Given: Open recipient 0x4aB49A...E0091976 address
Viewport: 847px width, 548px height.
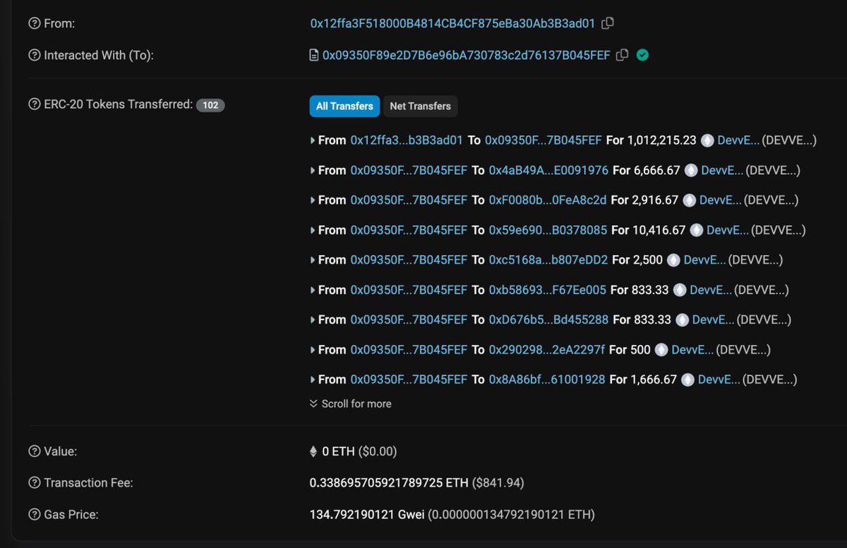Looking at the screenshot, I should 548,170.
